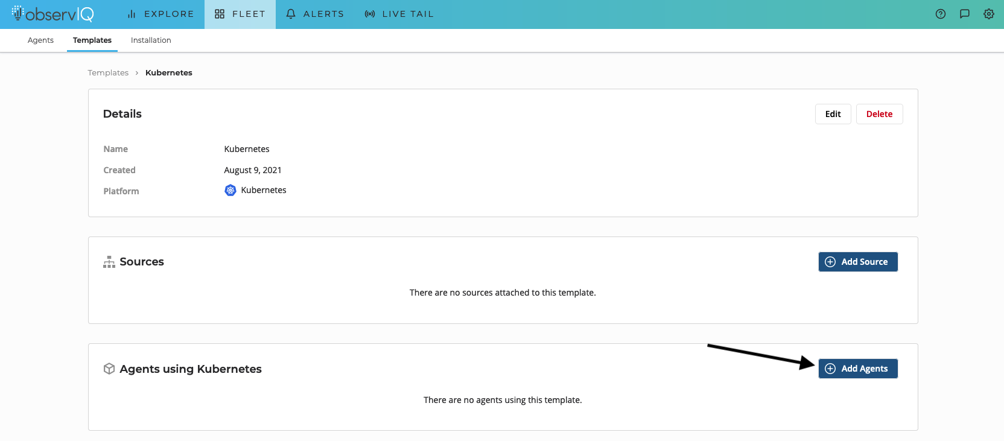This screenshot has height=441, width=1004.
Task: Click the Delete button
Action: click(880, 114)
